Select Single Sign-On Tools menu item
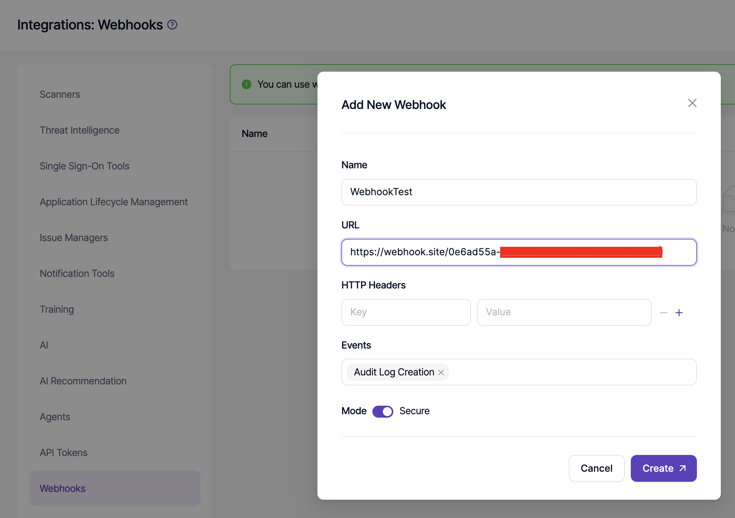This screenshot has height=518, width=735. (84, 166)
